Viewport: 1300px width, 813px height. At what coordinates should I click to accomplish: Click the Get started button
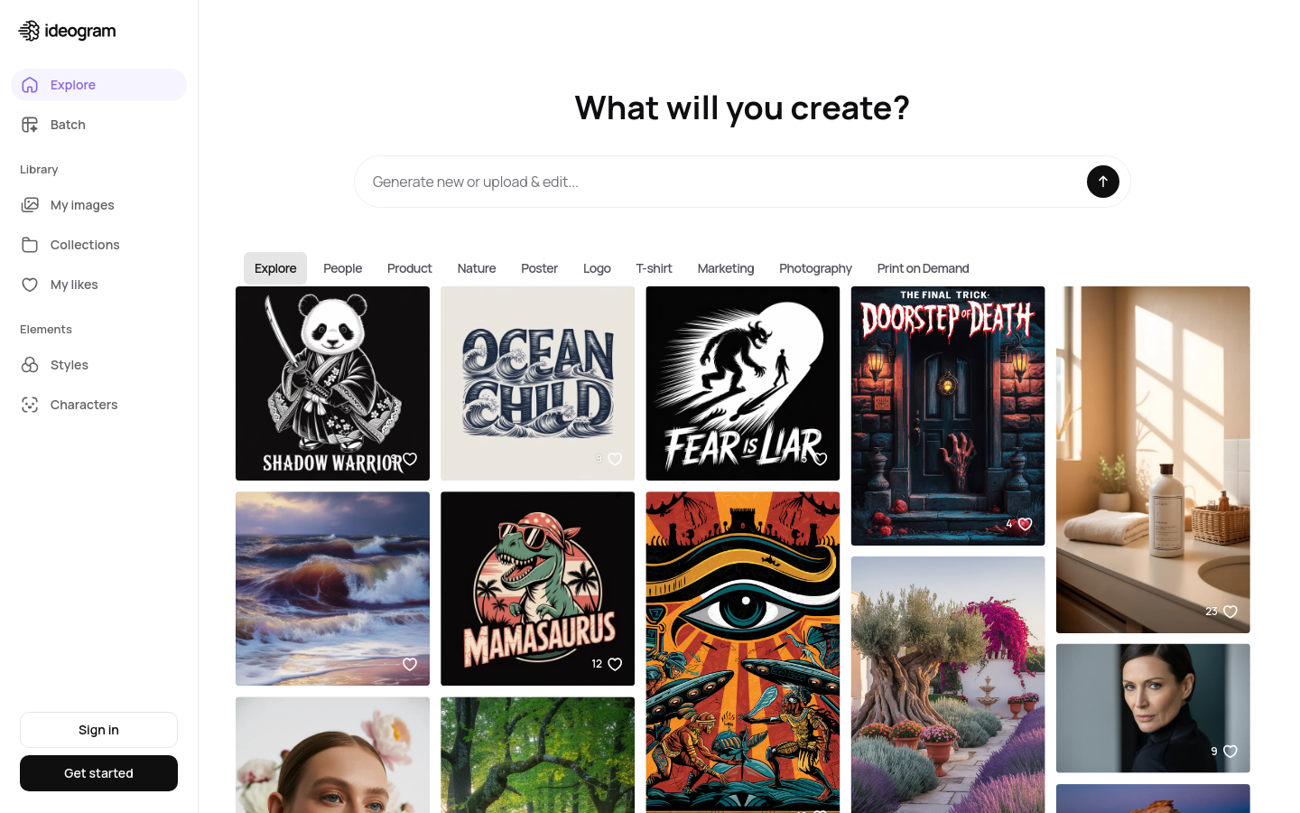(x=98, y=773)
